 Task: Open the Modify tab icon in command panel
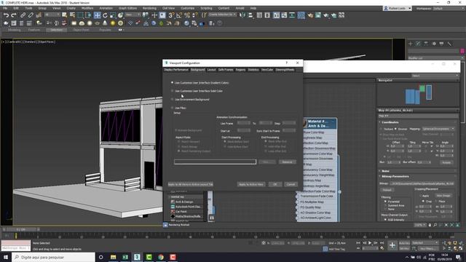point(418,44)
